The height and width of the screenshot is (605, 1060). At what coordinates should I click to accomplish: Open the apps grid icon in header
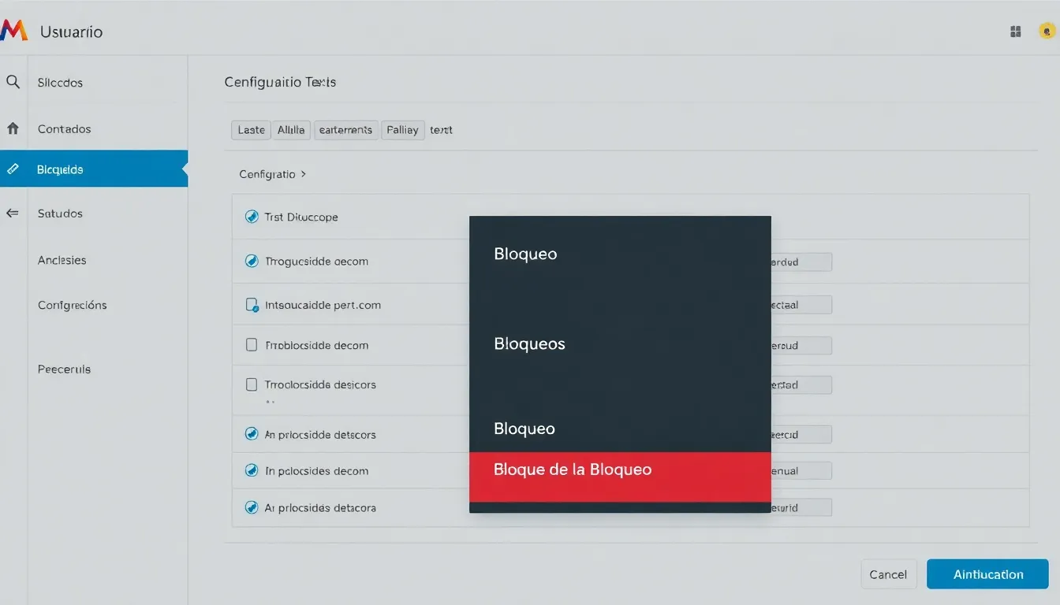tap(1016, 32)
